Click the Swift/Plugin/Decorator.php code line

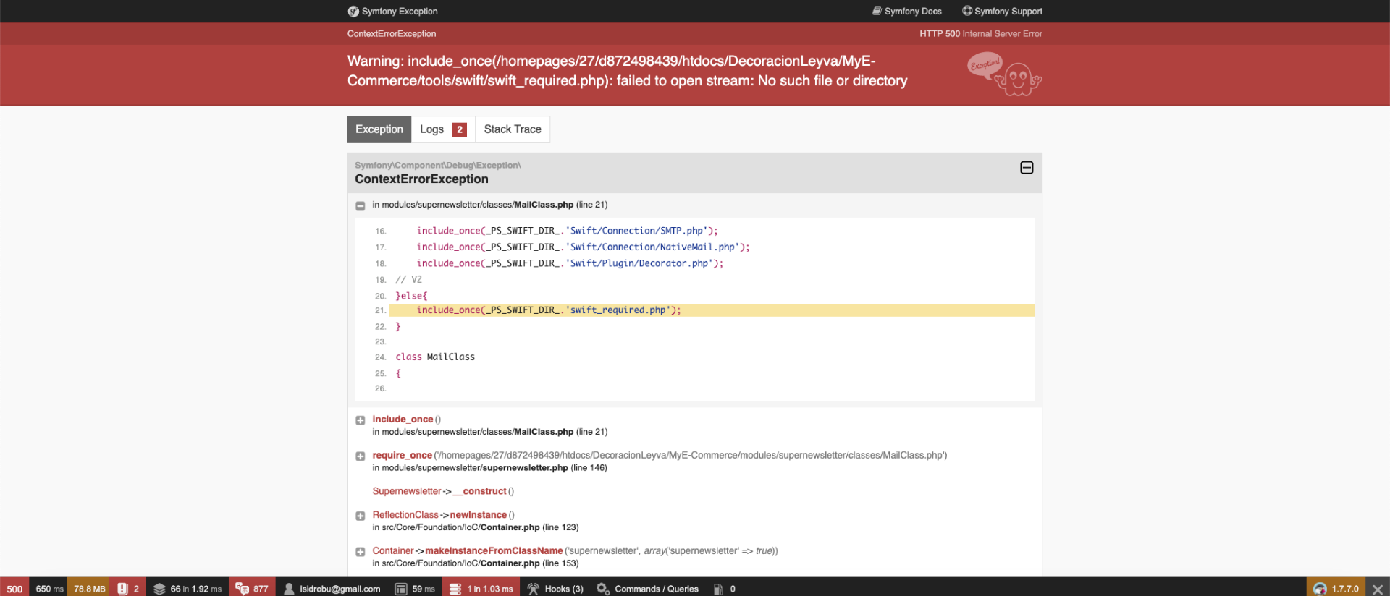tap(570, 263)
